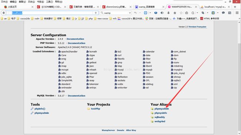Screen dimensions: 241x135
Task: Open the phpsysinfo alias link
Action: coord(161,113)
